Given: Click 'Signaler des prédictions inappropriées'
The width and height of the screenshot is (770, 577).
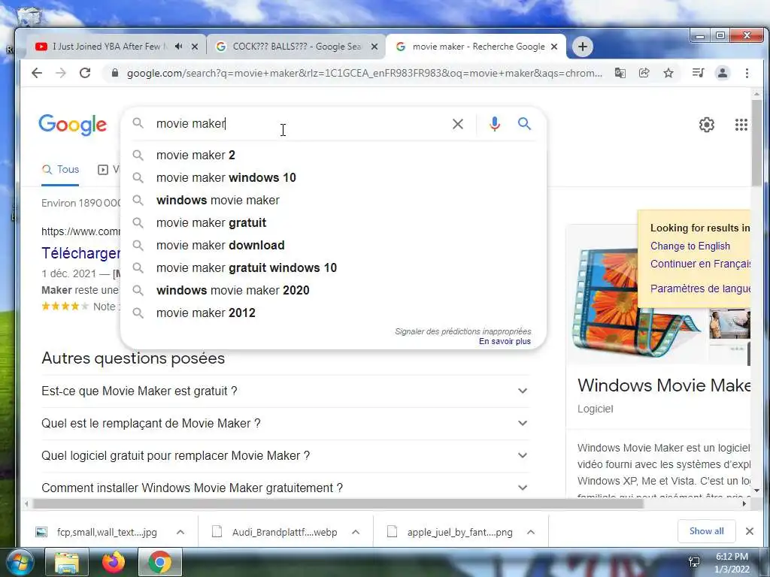Looking at the screenshot, I should [463, 331].
